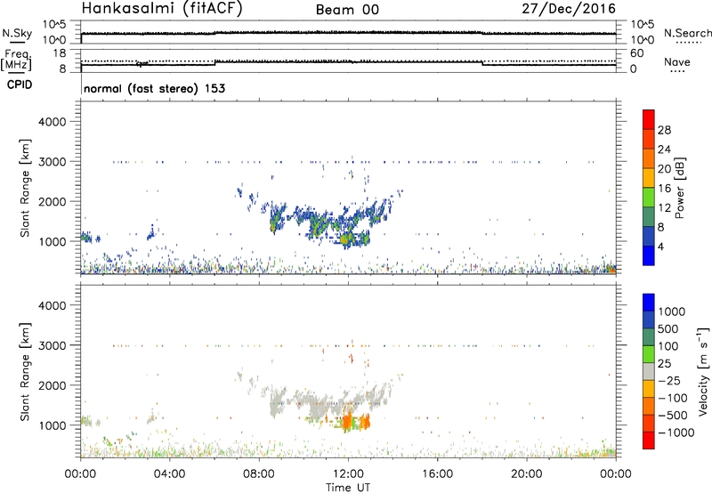
Task: Click the 3000 tick of velocity panel
Action: pos(53,345)
